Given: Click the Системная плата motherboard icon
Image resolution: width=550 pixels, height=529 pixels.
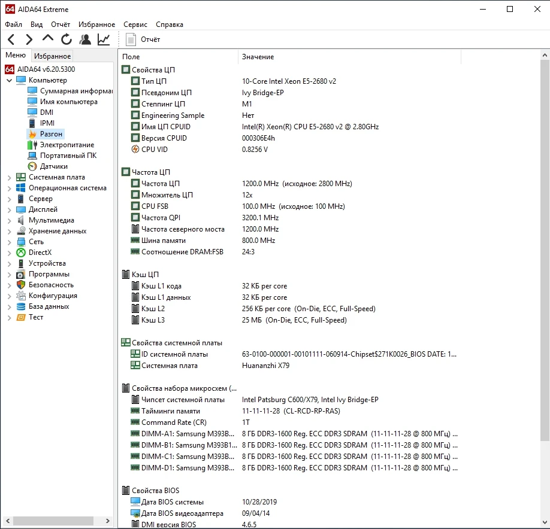Looking at the screenshot, I should coord(21,177).
